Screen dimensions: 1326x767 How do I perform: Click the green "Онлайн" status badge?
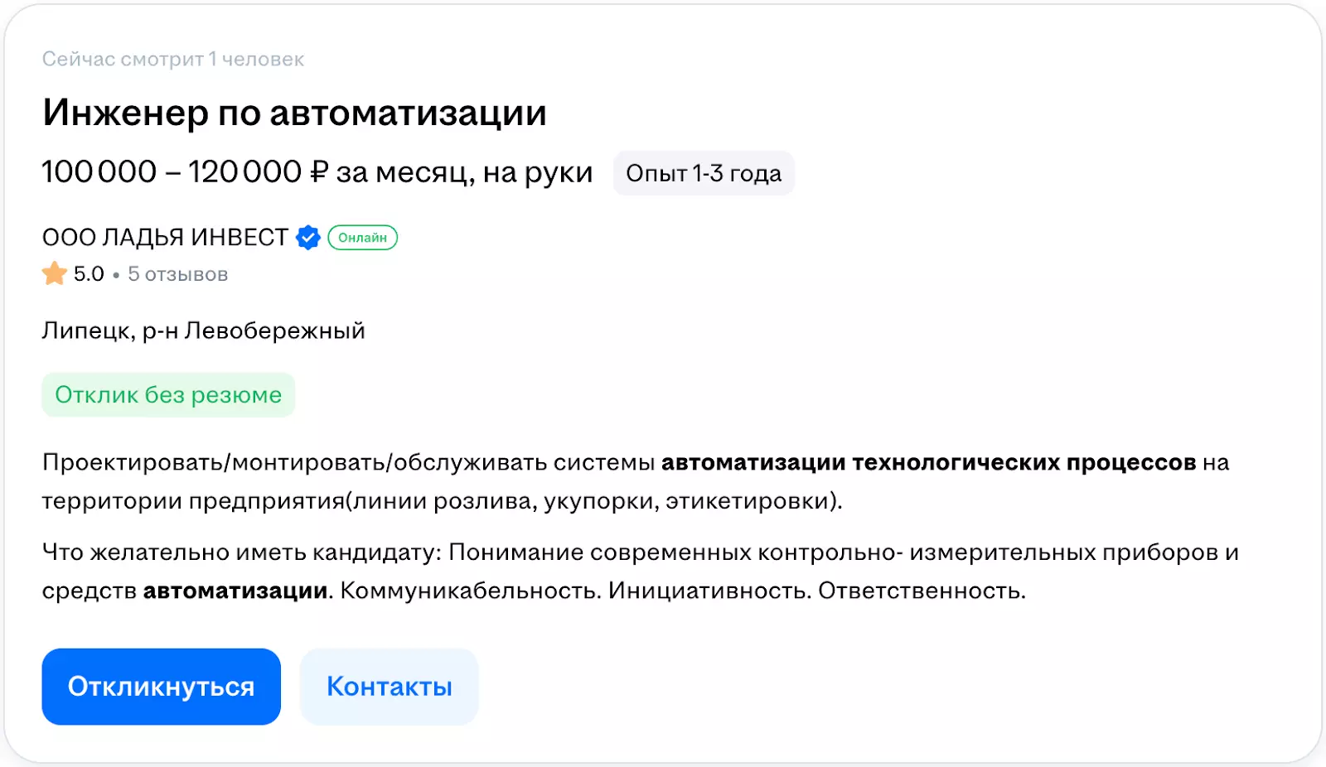pyautogui.click(x=362, y=238)
